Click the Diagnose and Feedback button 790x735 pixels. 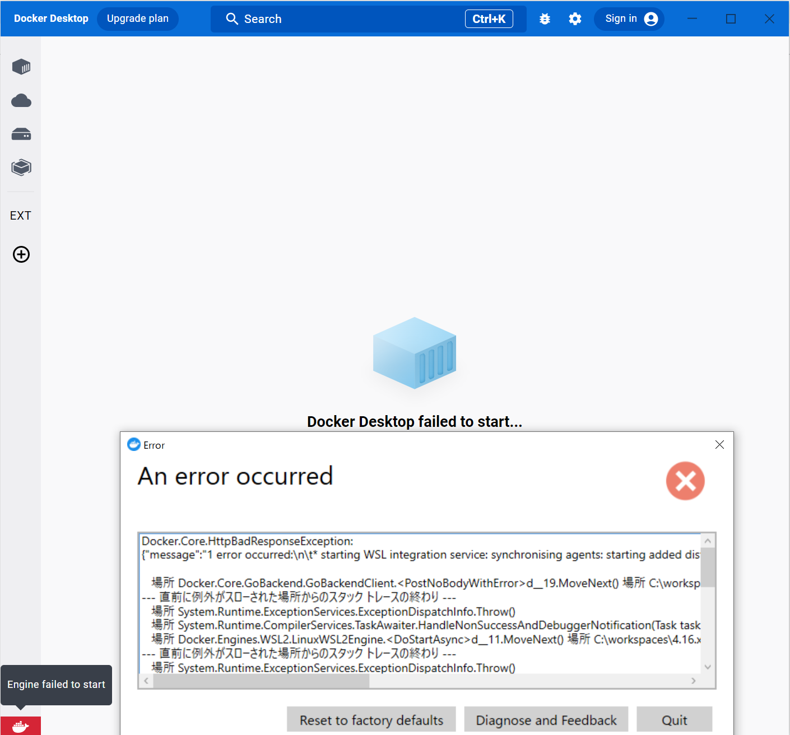546,720
